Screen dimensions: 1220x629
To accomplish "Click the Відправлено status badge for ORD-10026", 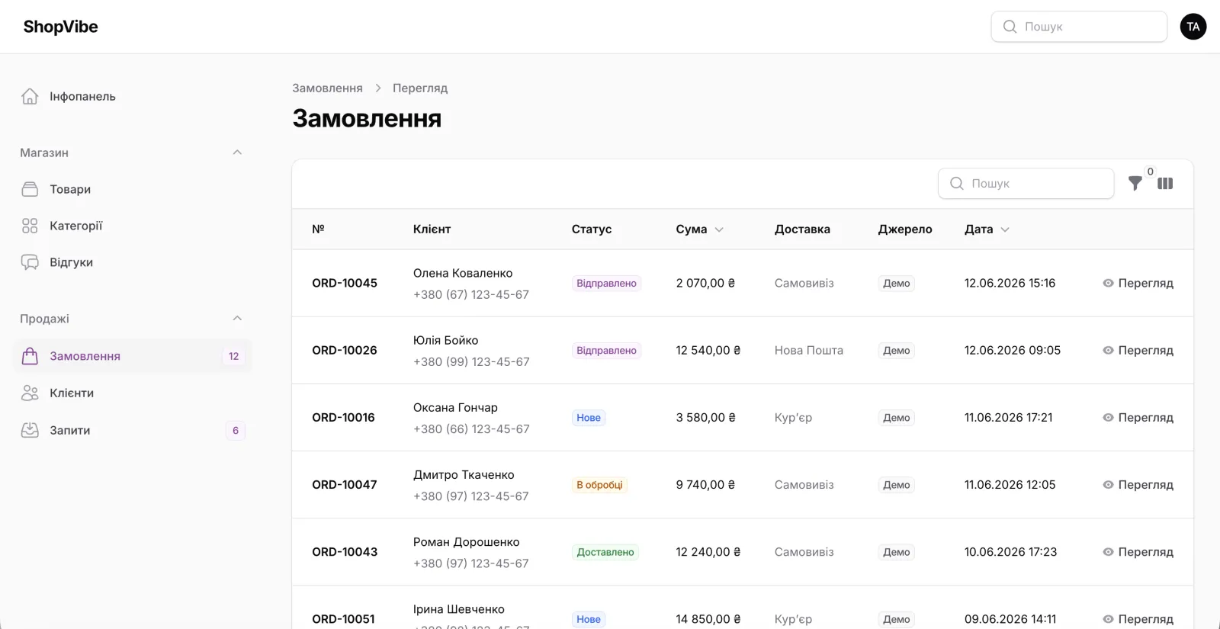I will point(606,350).
